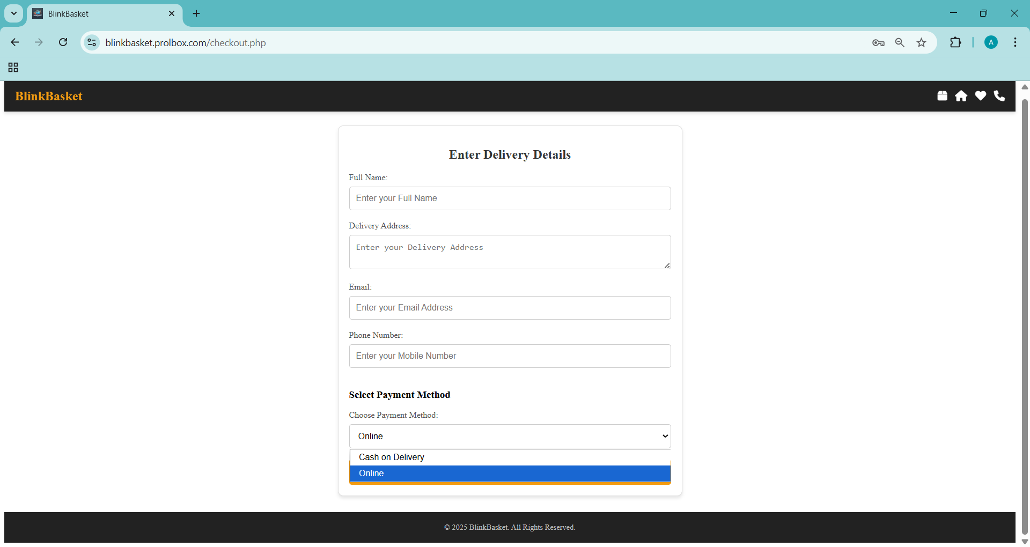View site information icon beside the URL
Screen dimensions: 1030x547
[92, 42]
